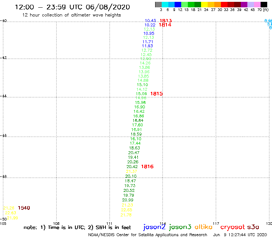Click the 11.93 wave height value
The height and width of the screenshot is (238, 272).
point(147,46)
